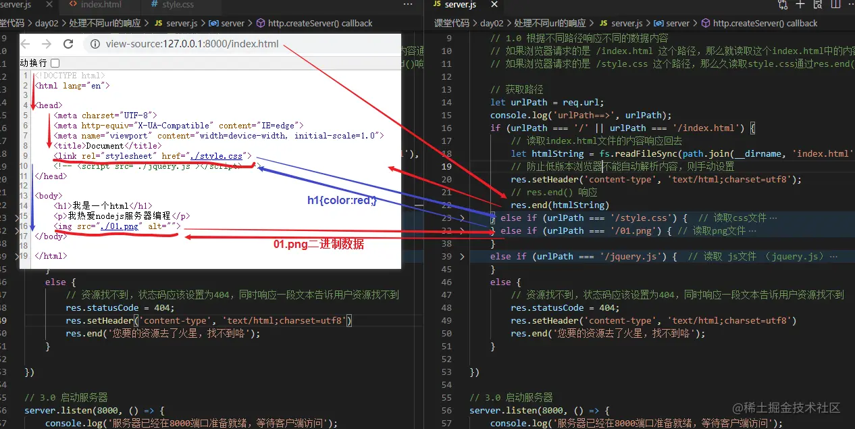The height and width of the screenshot is (429, 855).
Task: Open day02 breadcrumb in left editor
Action: pos(47,23)
